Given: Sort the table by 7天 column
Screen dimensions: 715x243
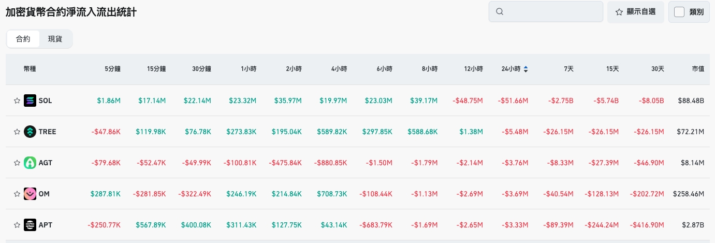Looking at the screenshot, I should coord(568,68).
